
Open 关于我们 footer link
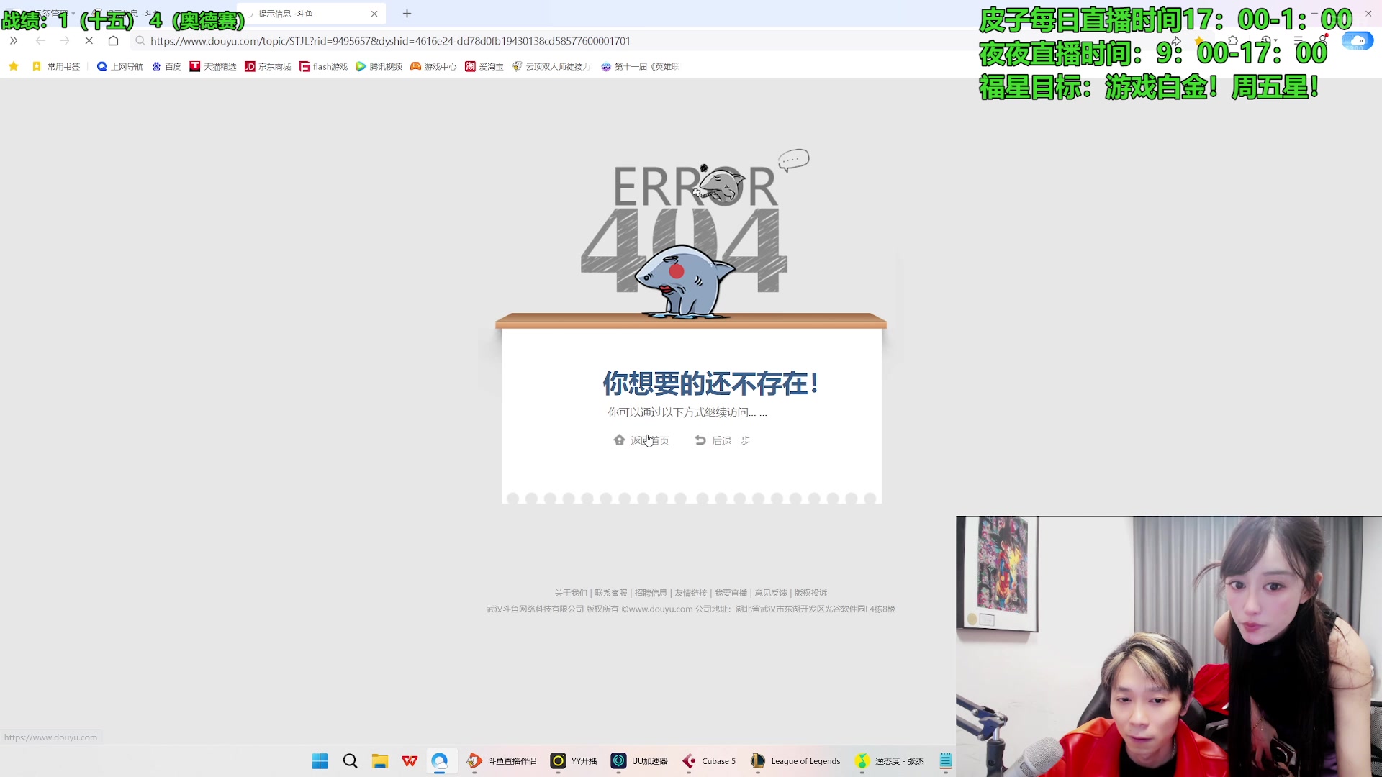point(571,593)
